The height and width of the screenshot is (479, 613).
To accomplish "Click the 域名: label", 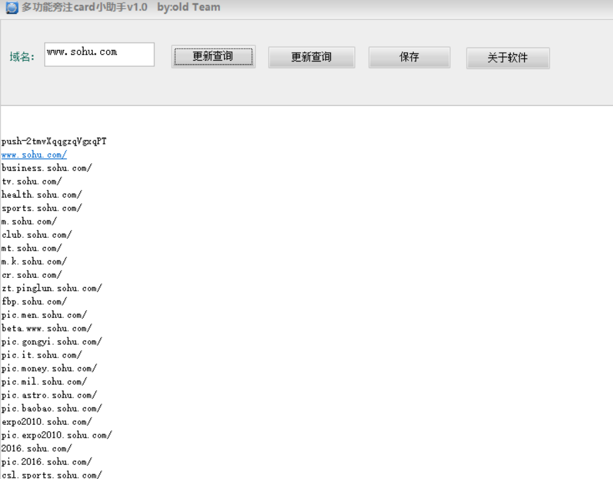I will (22, 57).
